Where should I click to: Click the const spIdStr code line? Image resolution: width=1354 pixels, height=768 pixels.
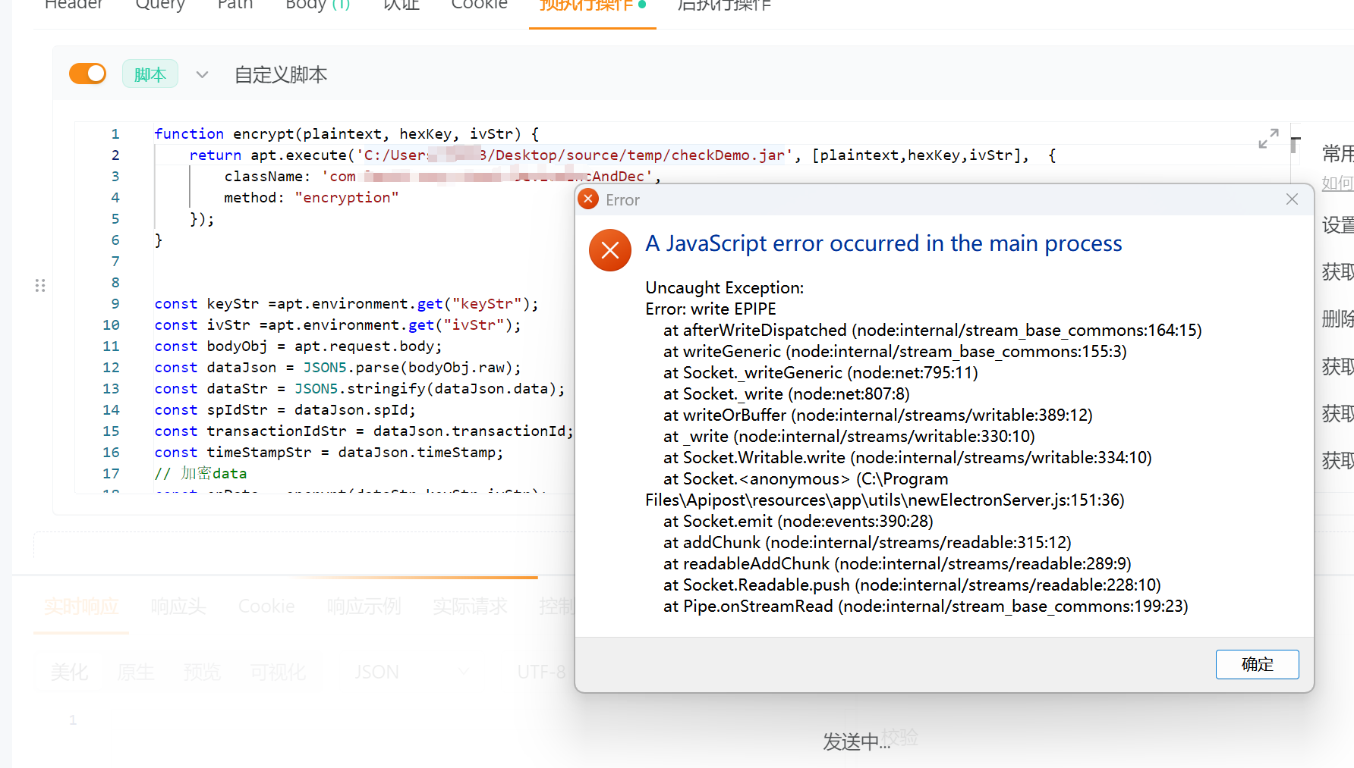285,410
